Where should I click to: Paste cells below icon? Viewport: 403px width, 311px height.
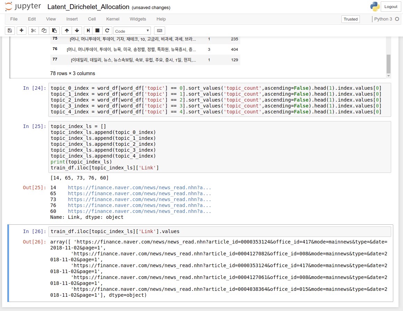pos(55,31)
